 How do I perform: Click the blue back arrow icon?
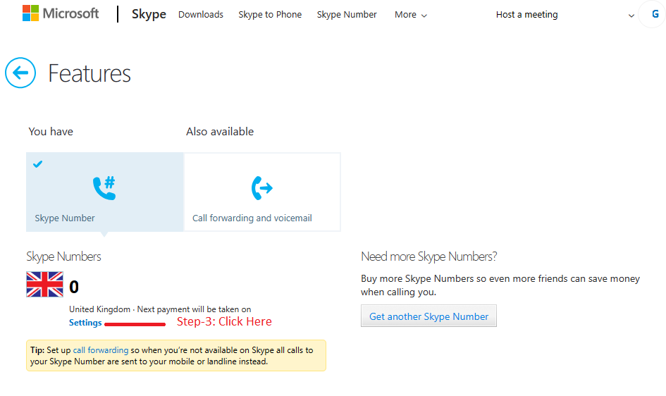20,73
